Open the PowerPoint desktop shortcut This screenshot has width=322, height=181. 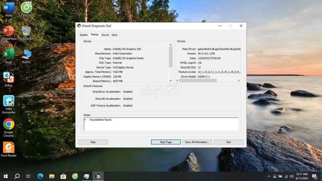tap(8, 33)
